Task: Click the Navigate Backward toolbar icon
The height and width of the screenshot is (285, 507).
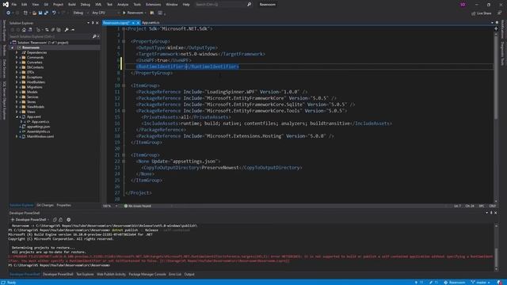Action: click(8, 13)
